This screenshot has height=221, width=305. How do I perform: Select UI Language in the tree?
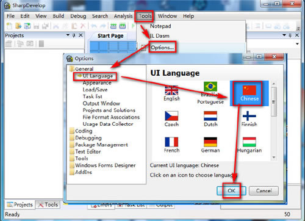coord(98,76)
